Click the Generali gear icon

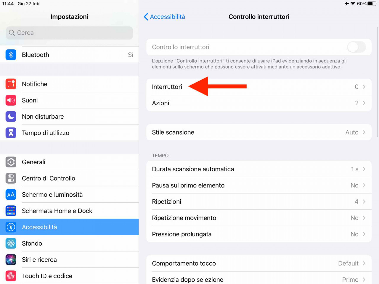tap(11, 162)
